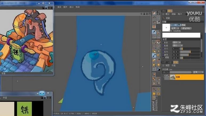Click the viewport move camera icon
The image size is (206, 116).
(141, 14)
